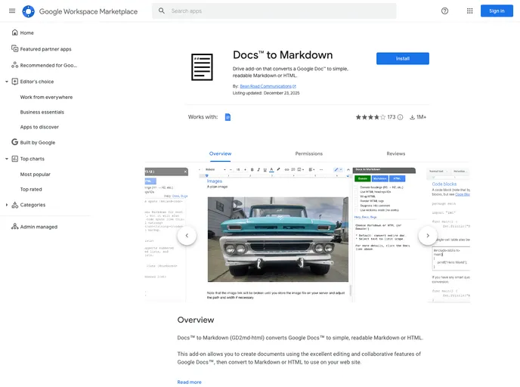520x387 pixels.
Task: Open the Help question mark icon
Action: click(444, 11)
